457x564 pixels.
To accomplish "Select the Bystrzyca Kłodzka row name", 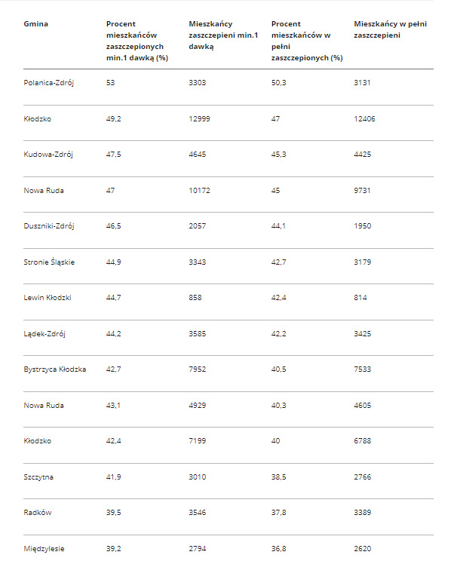I will [x=55, y=369].
